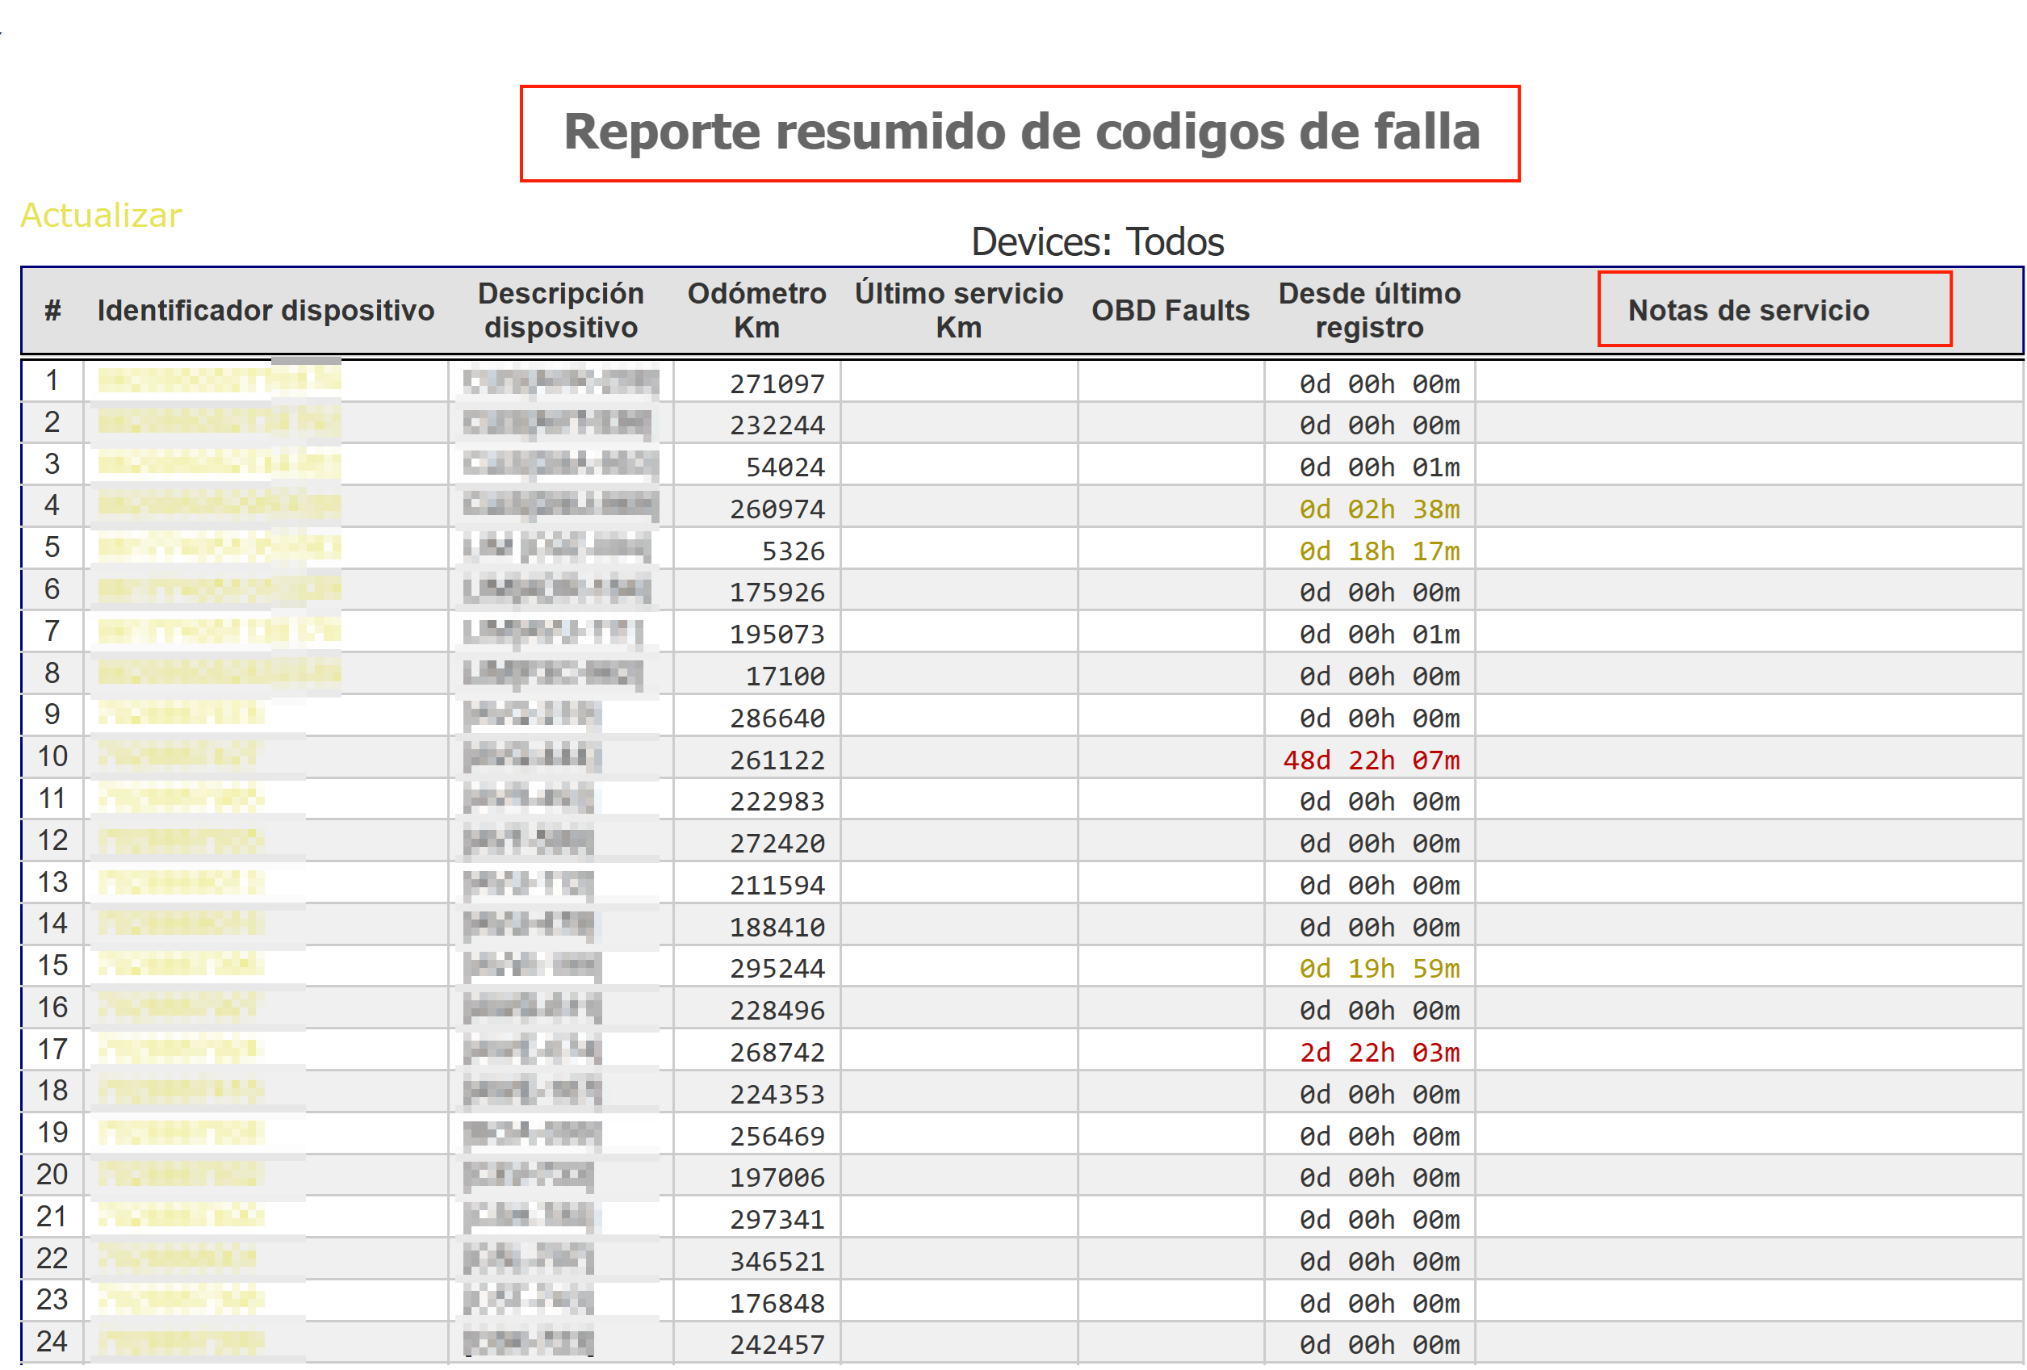The image size is (2027, 1370).
Task: Click the 'Descripción dispositivo' column header
Action: click(561, 311)
